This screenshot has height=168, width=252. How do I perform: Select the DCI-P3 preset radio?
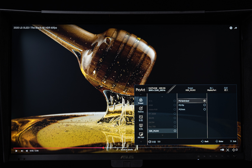(x=175, y=118)
